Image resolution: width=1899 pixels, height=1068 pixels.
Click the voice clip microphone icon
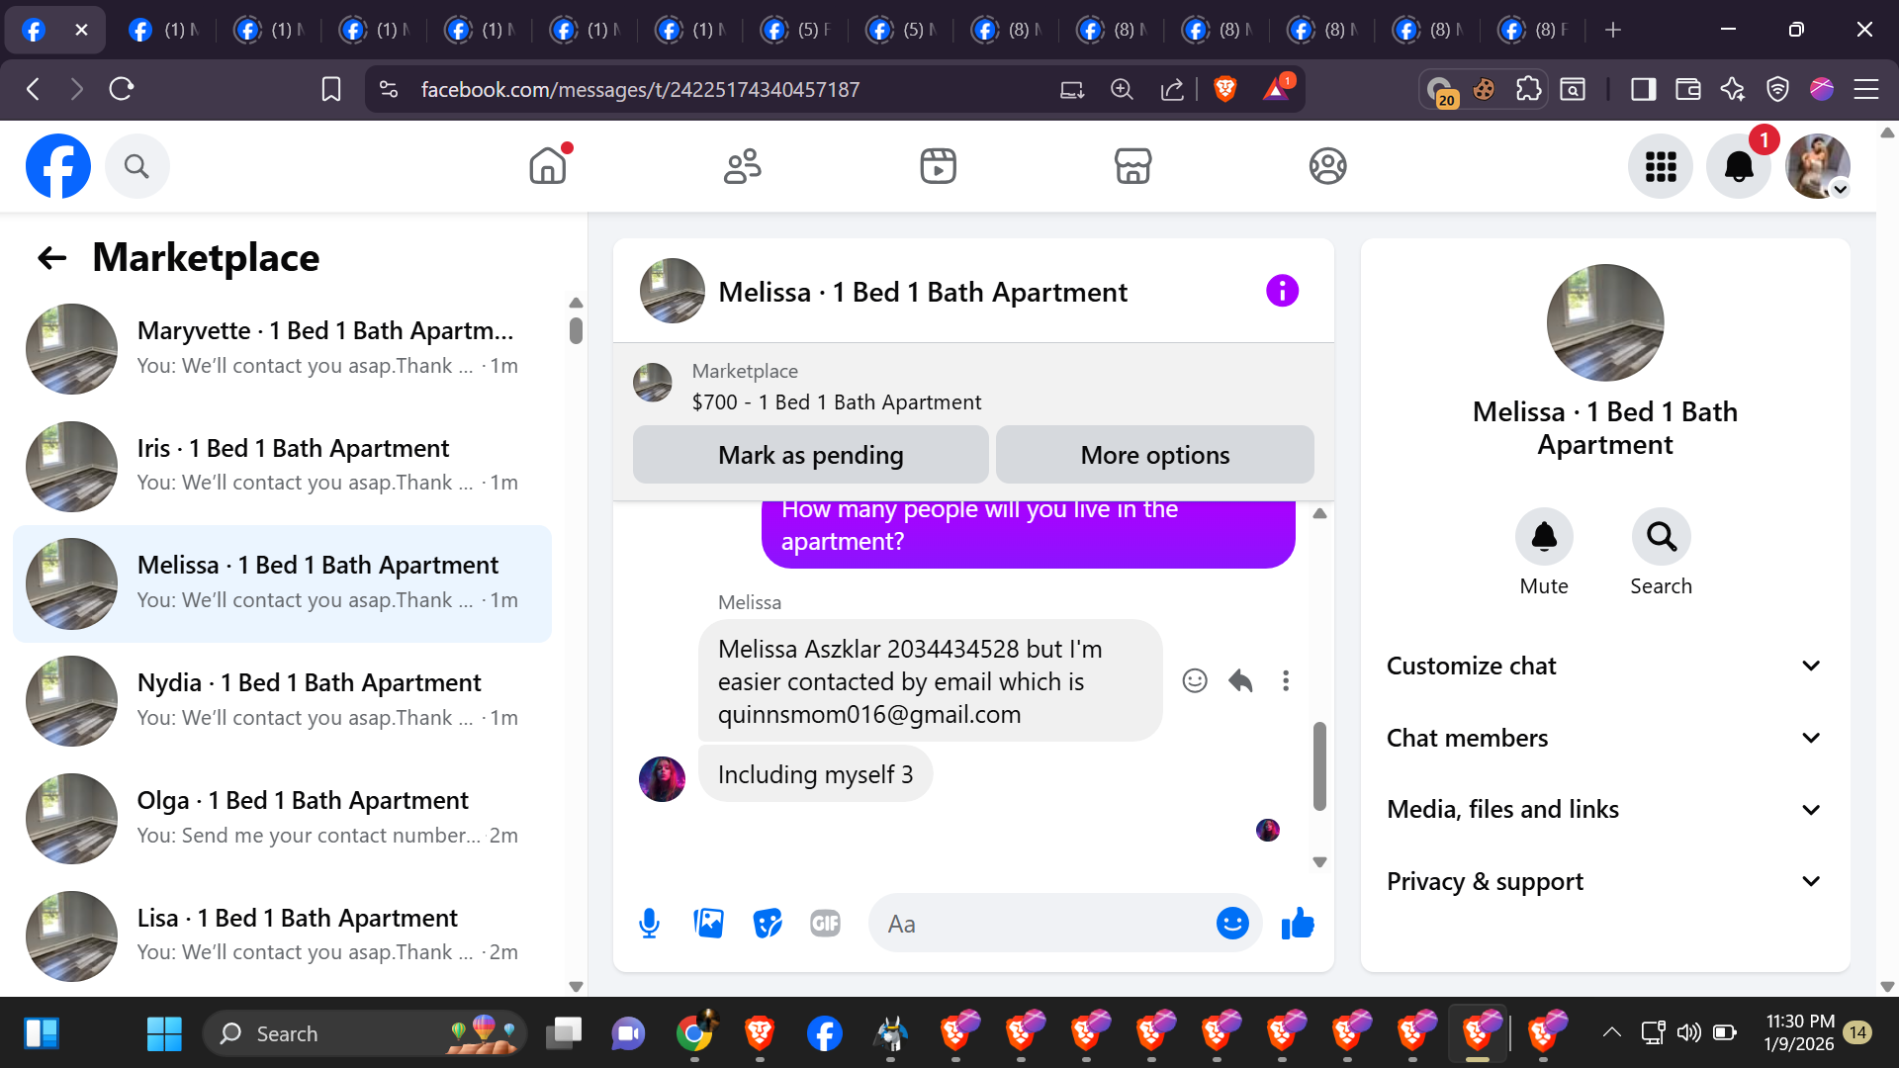pos(649,924)
